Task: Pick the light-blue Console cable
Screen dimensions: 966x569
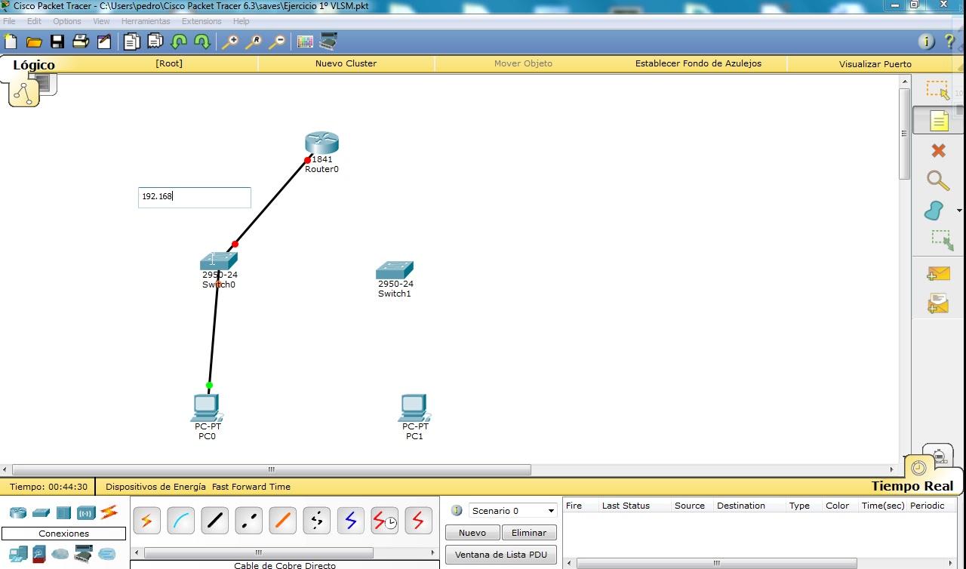Action: point(181,520)
